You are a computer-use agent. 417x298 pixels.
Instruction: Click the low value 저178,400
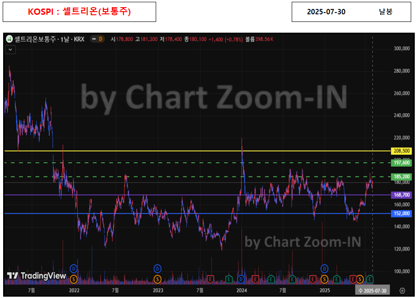click(x=171, y=39)
